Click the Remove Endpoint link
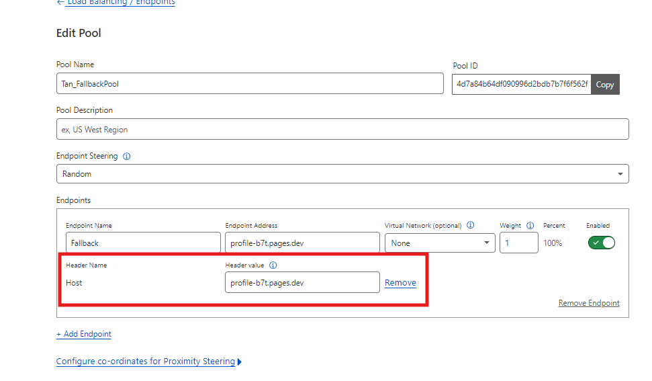652x381 pixels. click(589, 303)
